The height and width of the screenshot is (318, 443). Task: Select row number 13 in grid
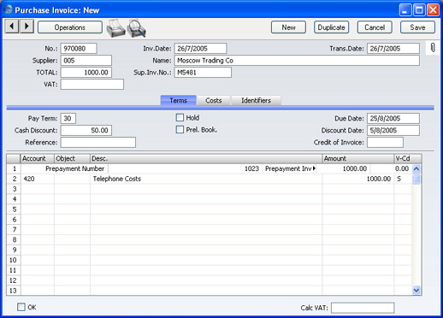14,291
